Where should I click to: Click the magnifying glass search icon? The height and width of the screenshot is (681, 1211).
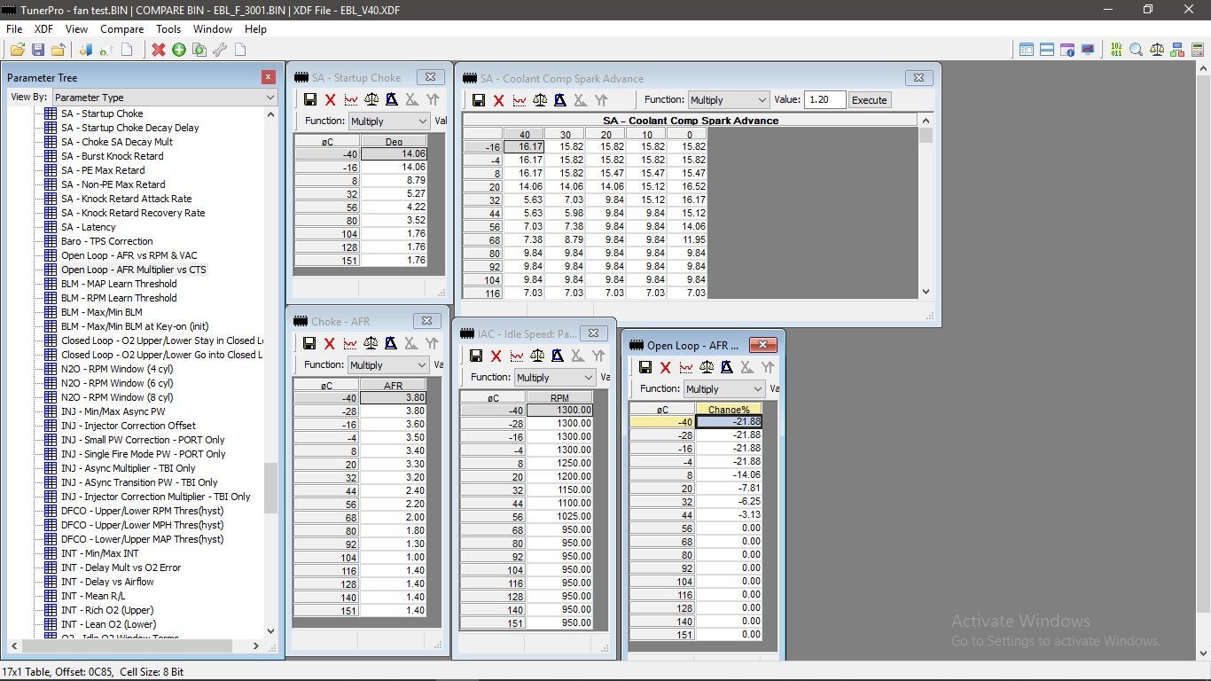tap(1136, 50)
